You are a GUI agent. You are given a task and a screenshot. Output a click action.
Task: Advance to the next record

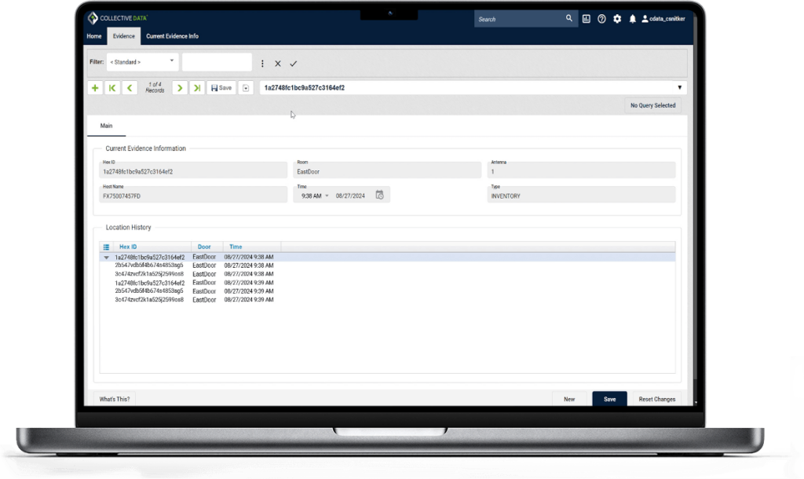tap(180, 88)
